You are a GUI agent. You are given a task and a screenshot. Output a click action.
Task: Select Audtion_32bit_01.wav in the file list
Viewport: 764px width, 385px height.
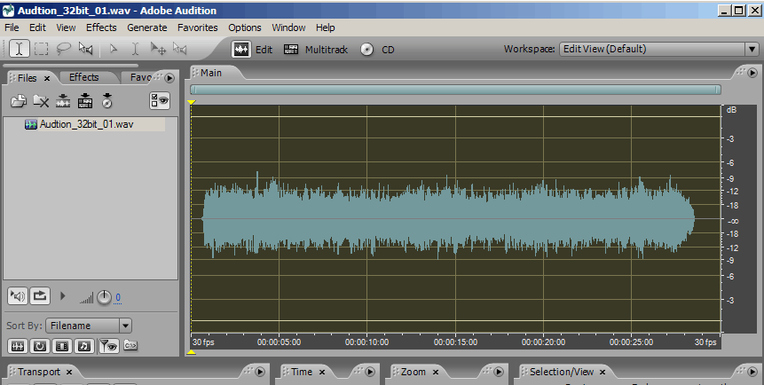click(x=86, y=124)
